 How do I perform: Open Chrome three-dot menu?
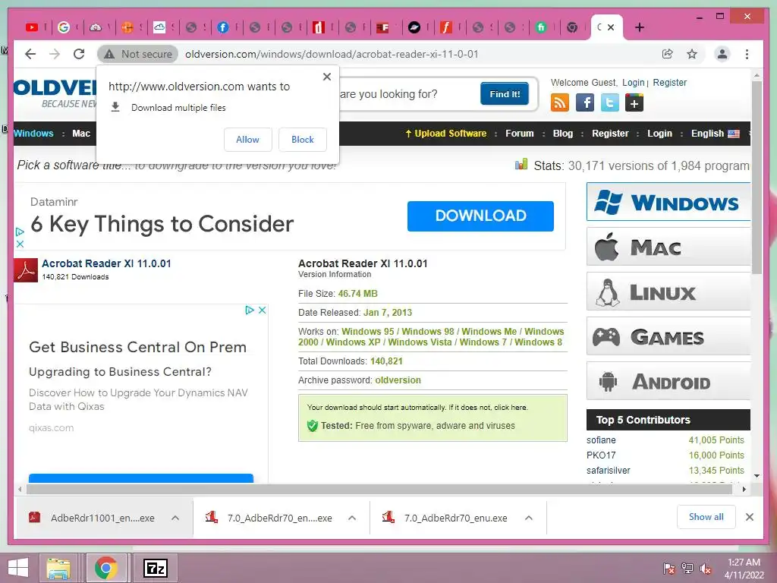[x=747, y=54]
